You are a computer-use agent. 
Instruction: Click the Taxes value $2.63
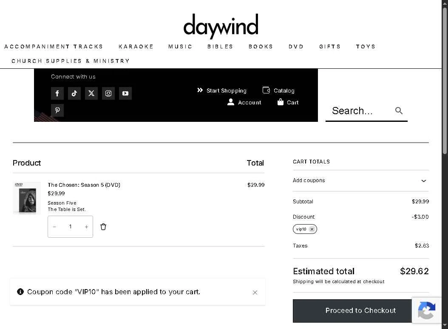(x=422, y=246)
